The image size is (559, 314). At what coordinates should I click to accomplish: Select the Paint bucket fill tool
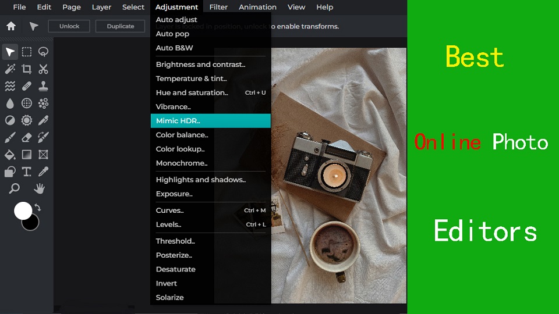point(10,155)
